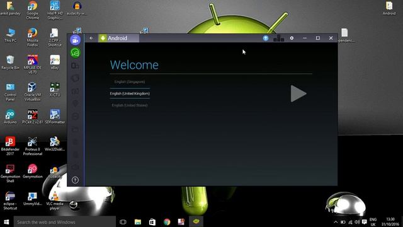Open SDFormatter desktop shortcut

tap(55, 117)
